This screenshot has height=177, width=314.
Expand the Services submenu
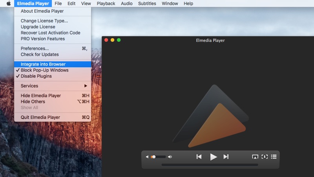pyautogui.click(x=53, y=86)
